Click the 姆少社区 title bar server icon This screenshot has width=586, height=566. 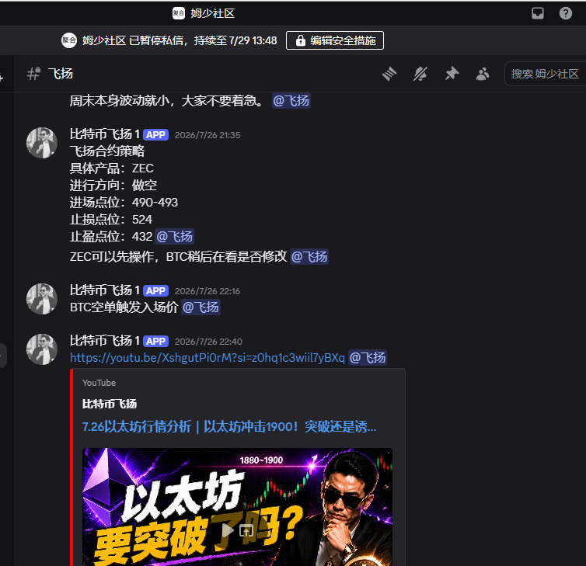point(179,13)
